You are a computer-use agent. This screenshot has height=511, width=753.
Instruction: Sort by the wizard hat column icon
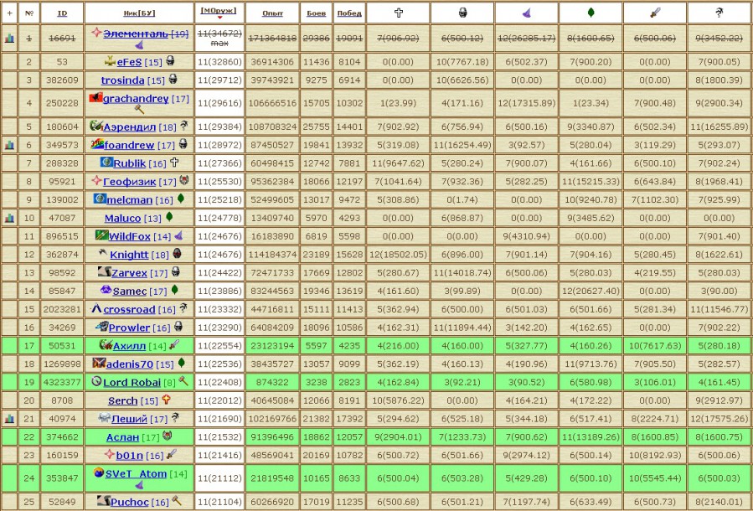[526, 13]
